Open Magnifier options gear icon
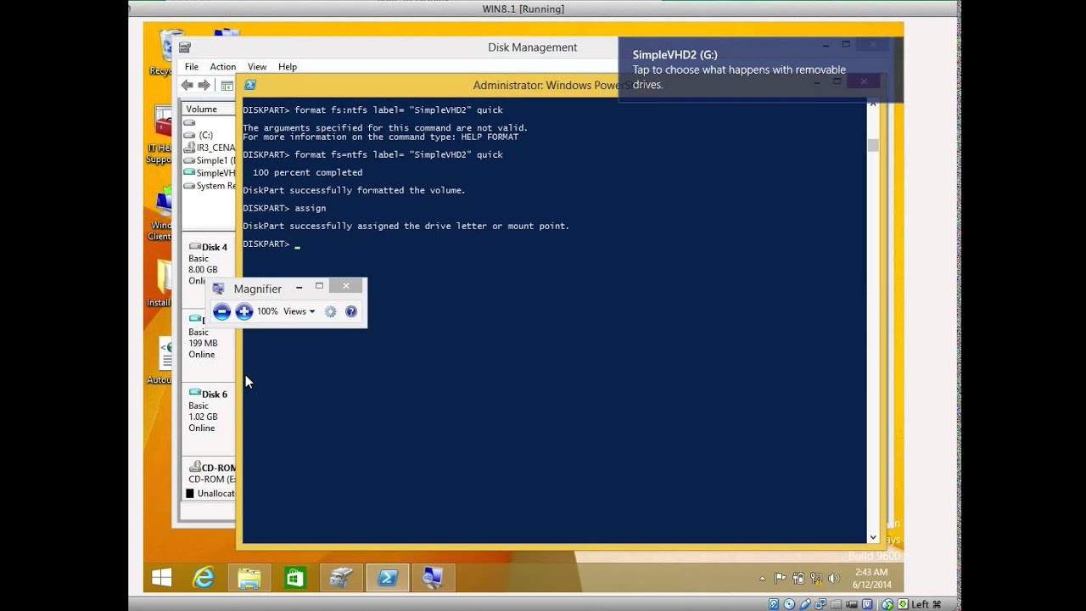This screenshot has height=611, width=1086. click(331, 311)
